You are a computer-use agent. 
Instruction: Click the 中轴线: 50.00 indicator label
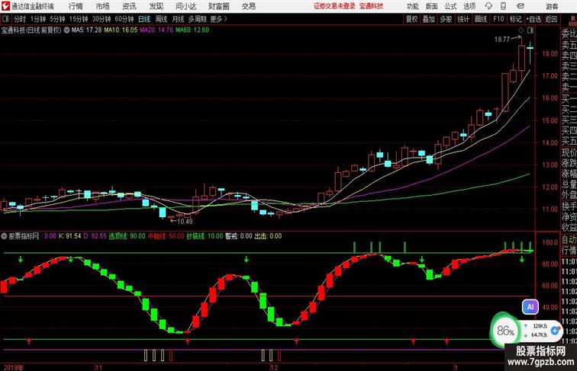pyautogui.click(x=166, y=236)
